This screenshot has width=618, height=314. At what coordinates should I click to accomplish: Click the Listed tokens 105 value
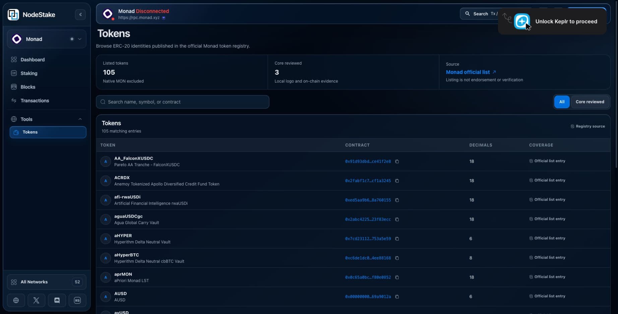pyautogui.click(x=109, y=72)
